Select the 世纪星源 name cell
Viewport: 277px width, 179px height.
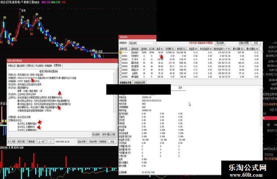(135, 66)
